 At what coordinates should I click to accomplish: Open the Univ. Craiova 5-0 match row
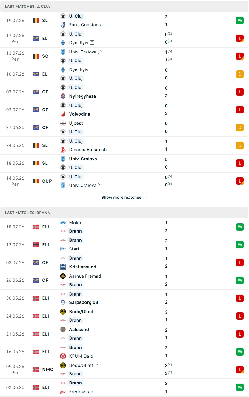pyautogui.click(x=124, y=163)
